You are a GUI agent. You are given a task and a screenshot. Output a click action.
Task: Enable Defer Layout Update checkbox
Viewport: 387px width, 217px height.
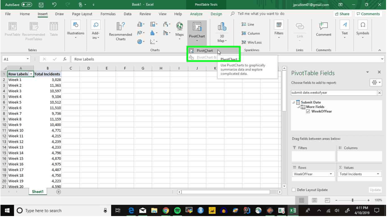293,190
